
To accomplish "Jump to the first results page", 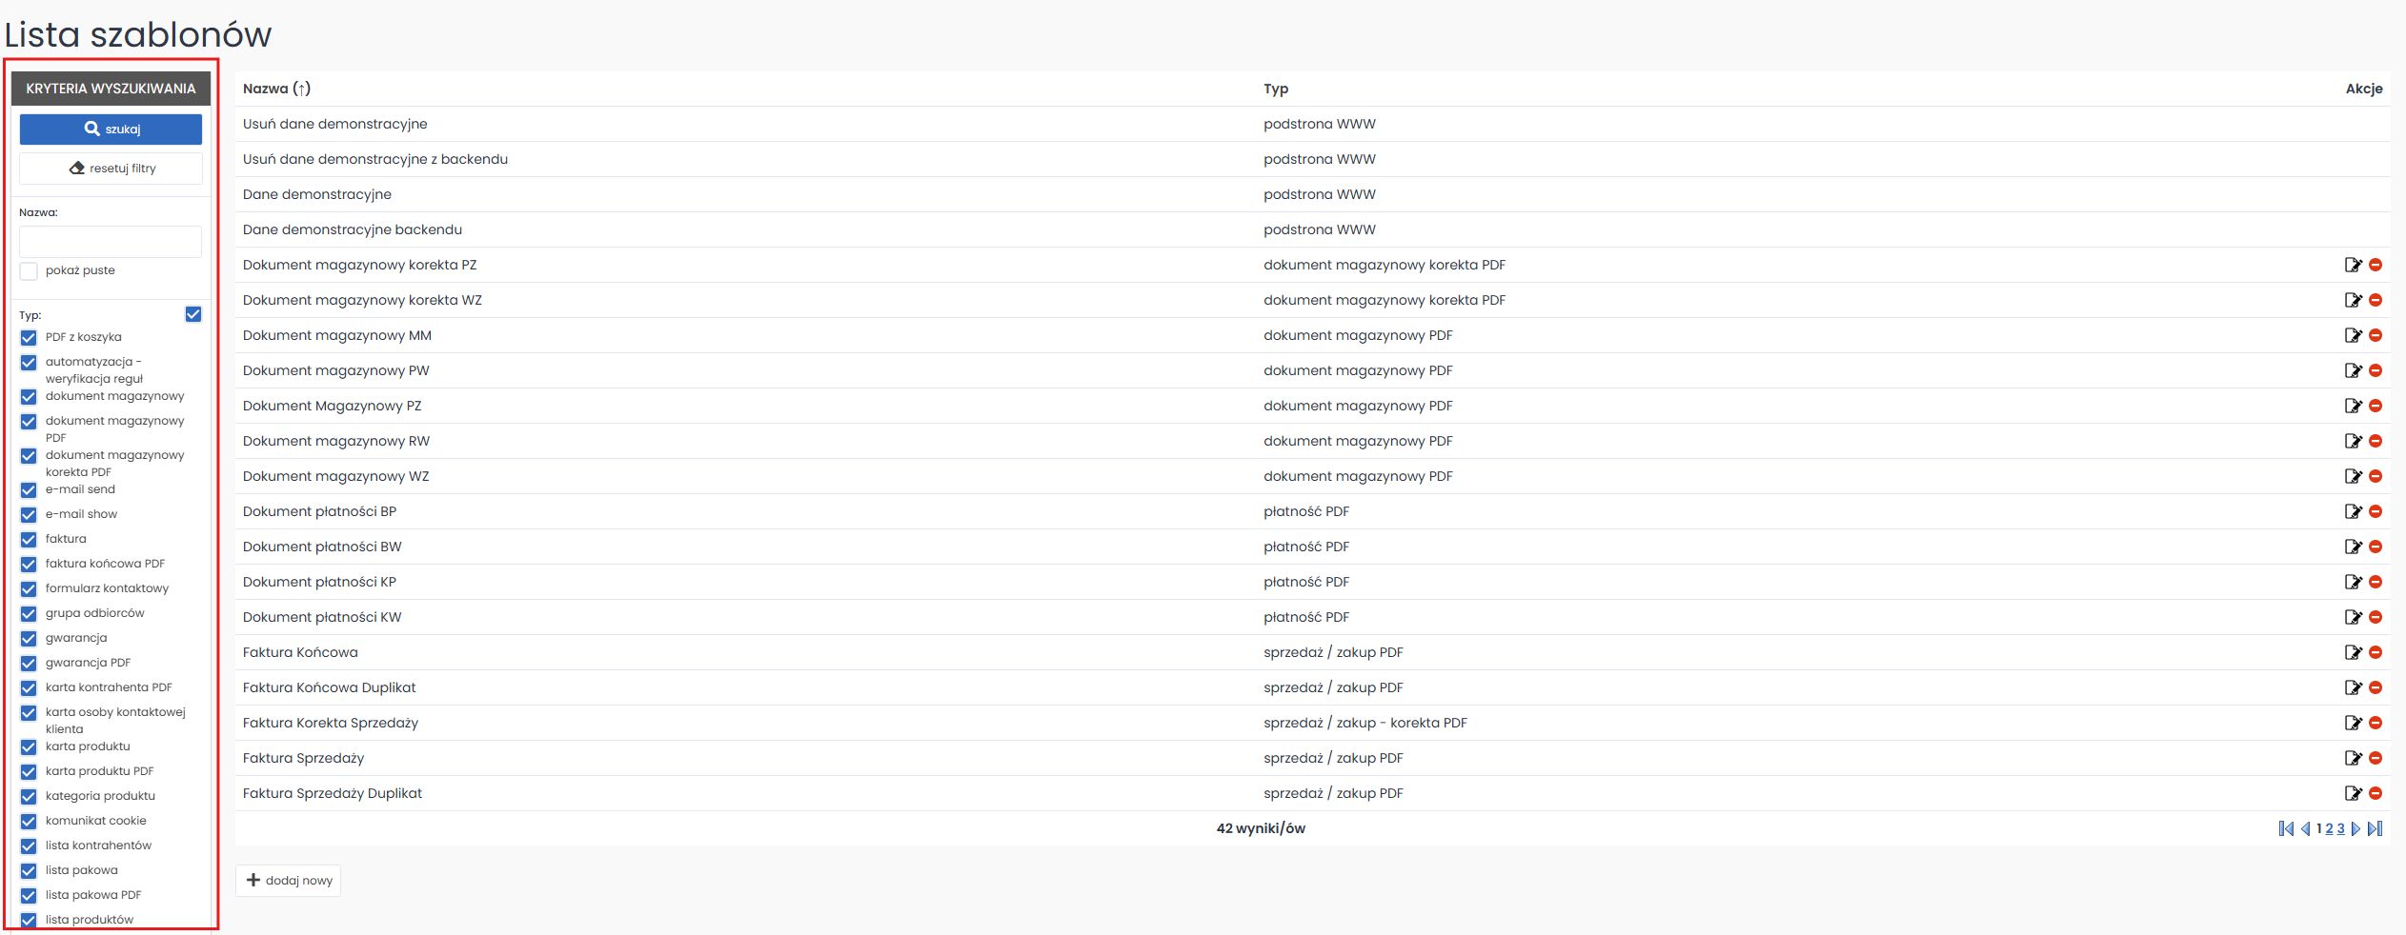I will (x=2286, y=828).
